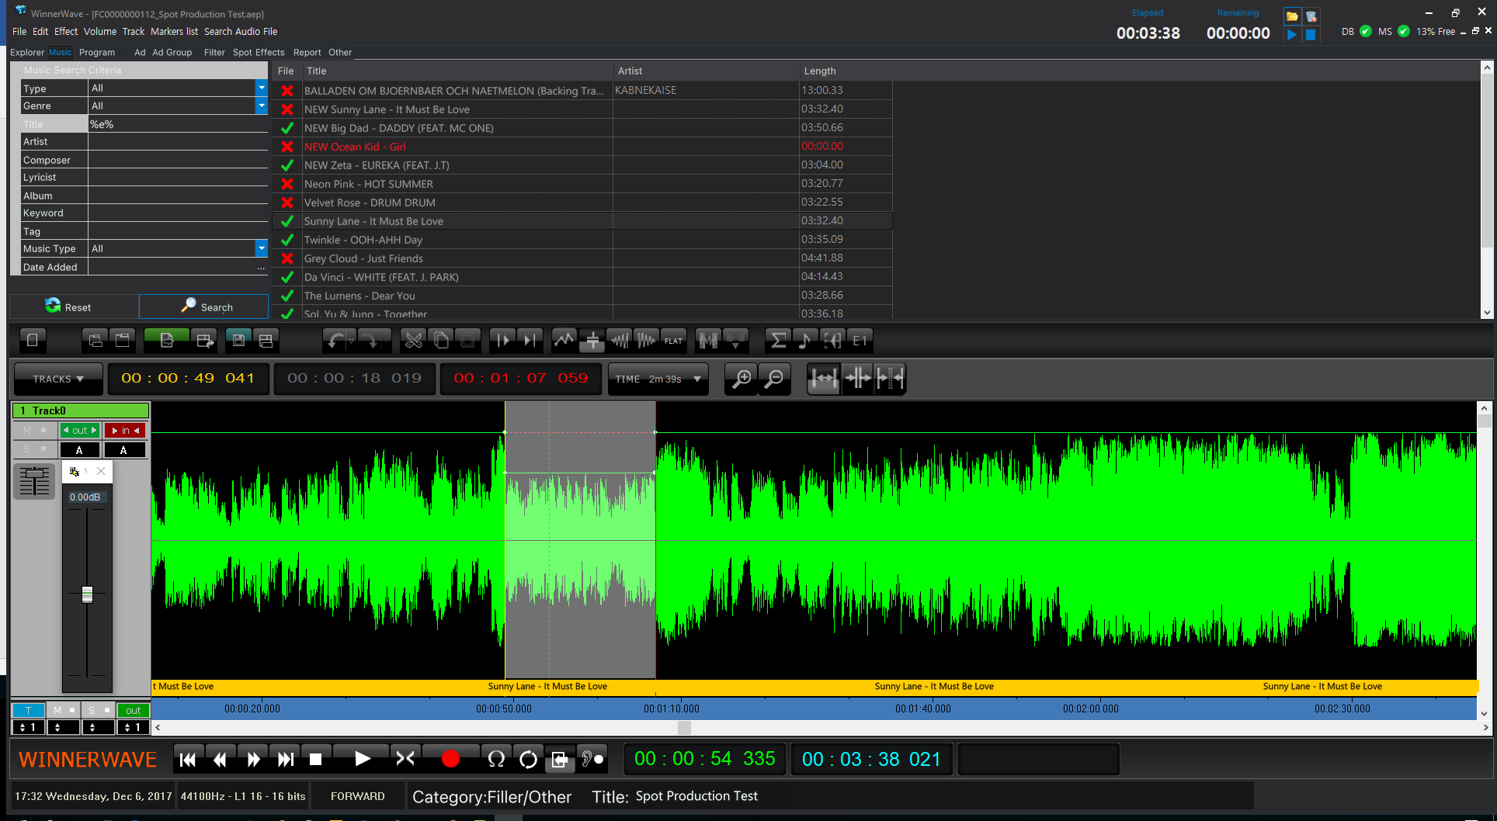Click the Redo arrow icon
Screen dimensions: 1497x821
click(x=373, y=340)
